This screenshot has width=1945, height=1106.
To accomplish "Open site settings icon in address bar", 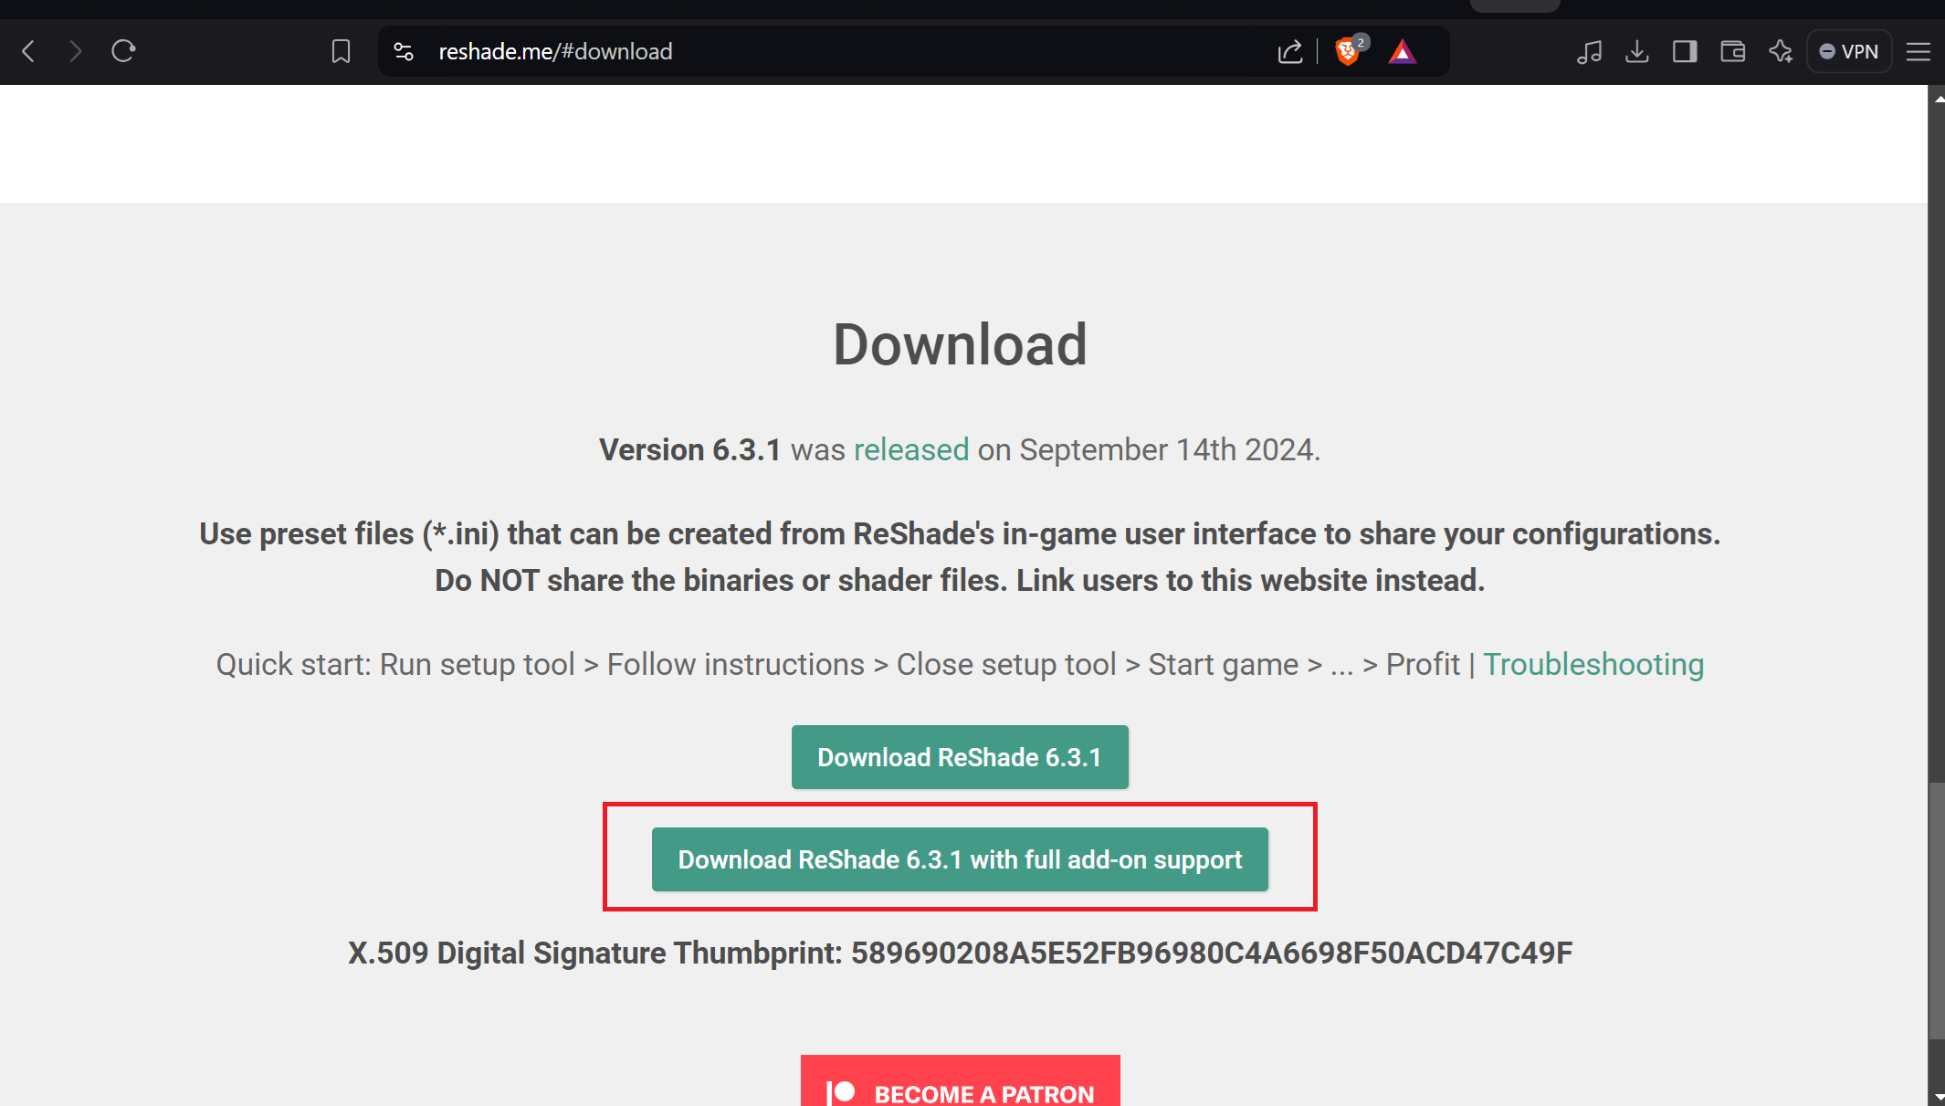I will tap(404, 51).
